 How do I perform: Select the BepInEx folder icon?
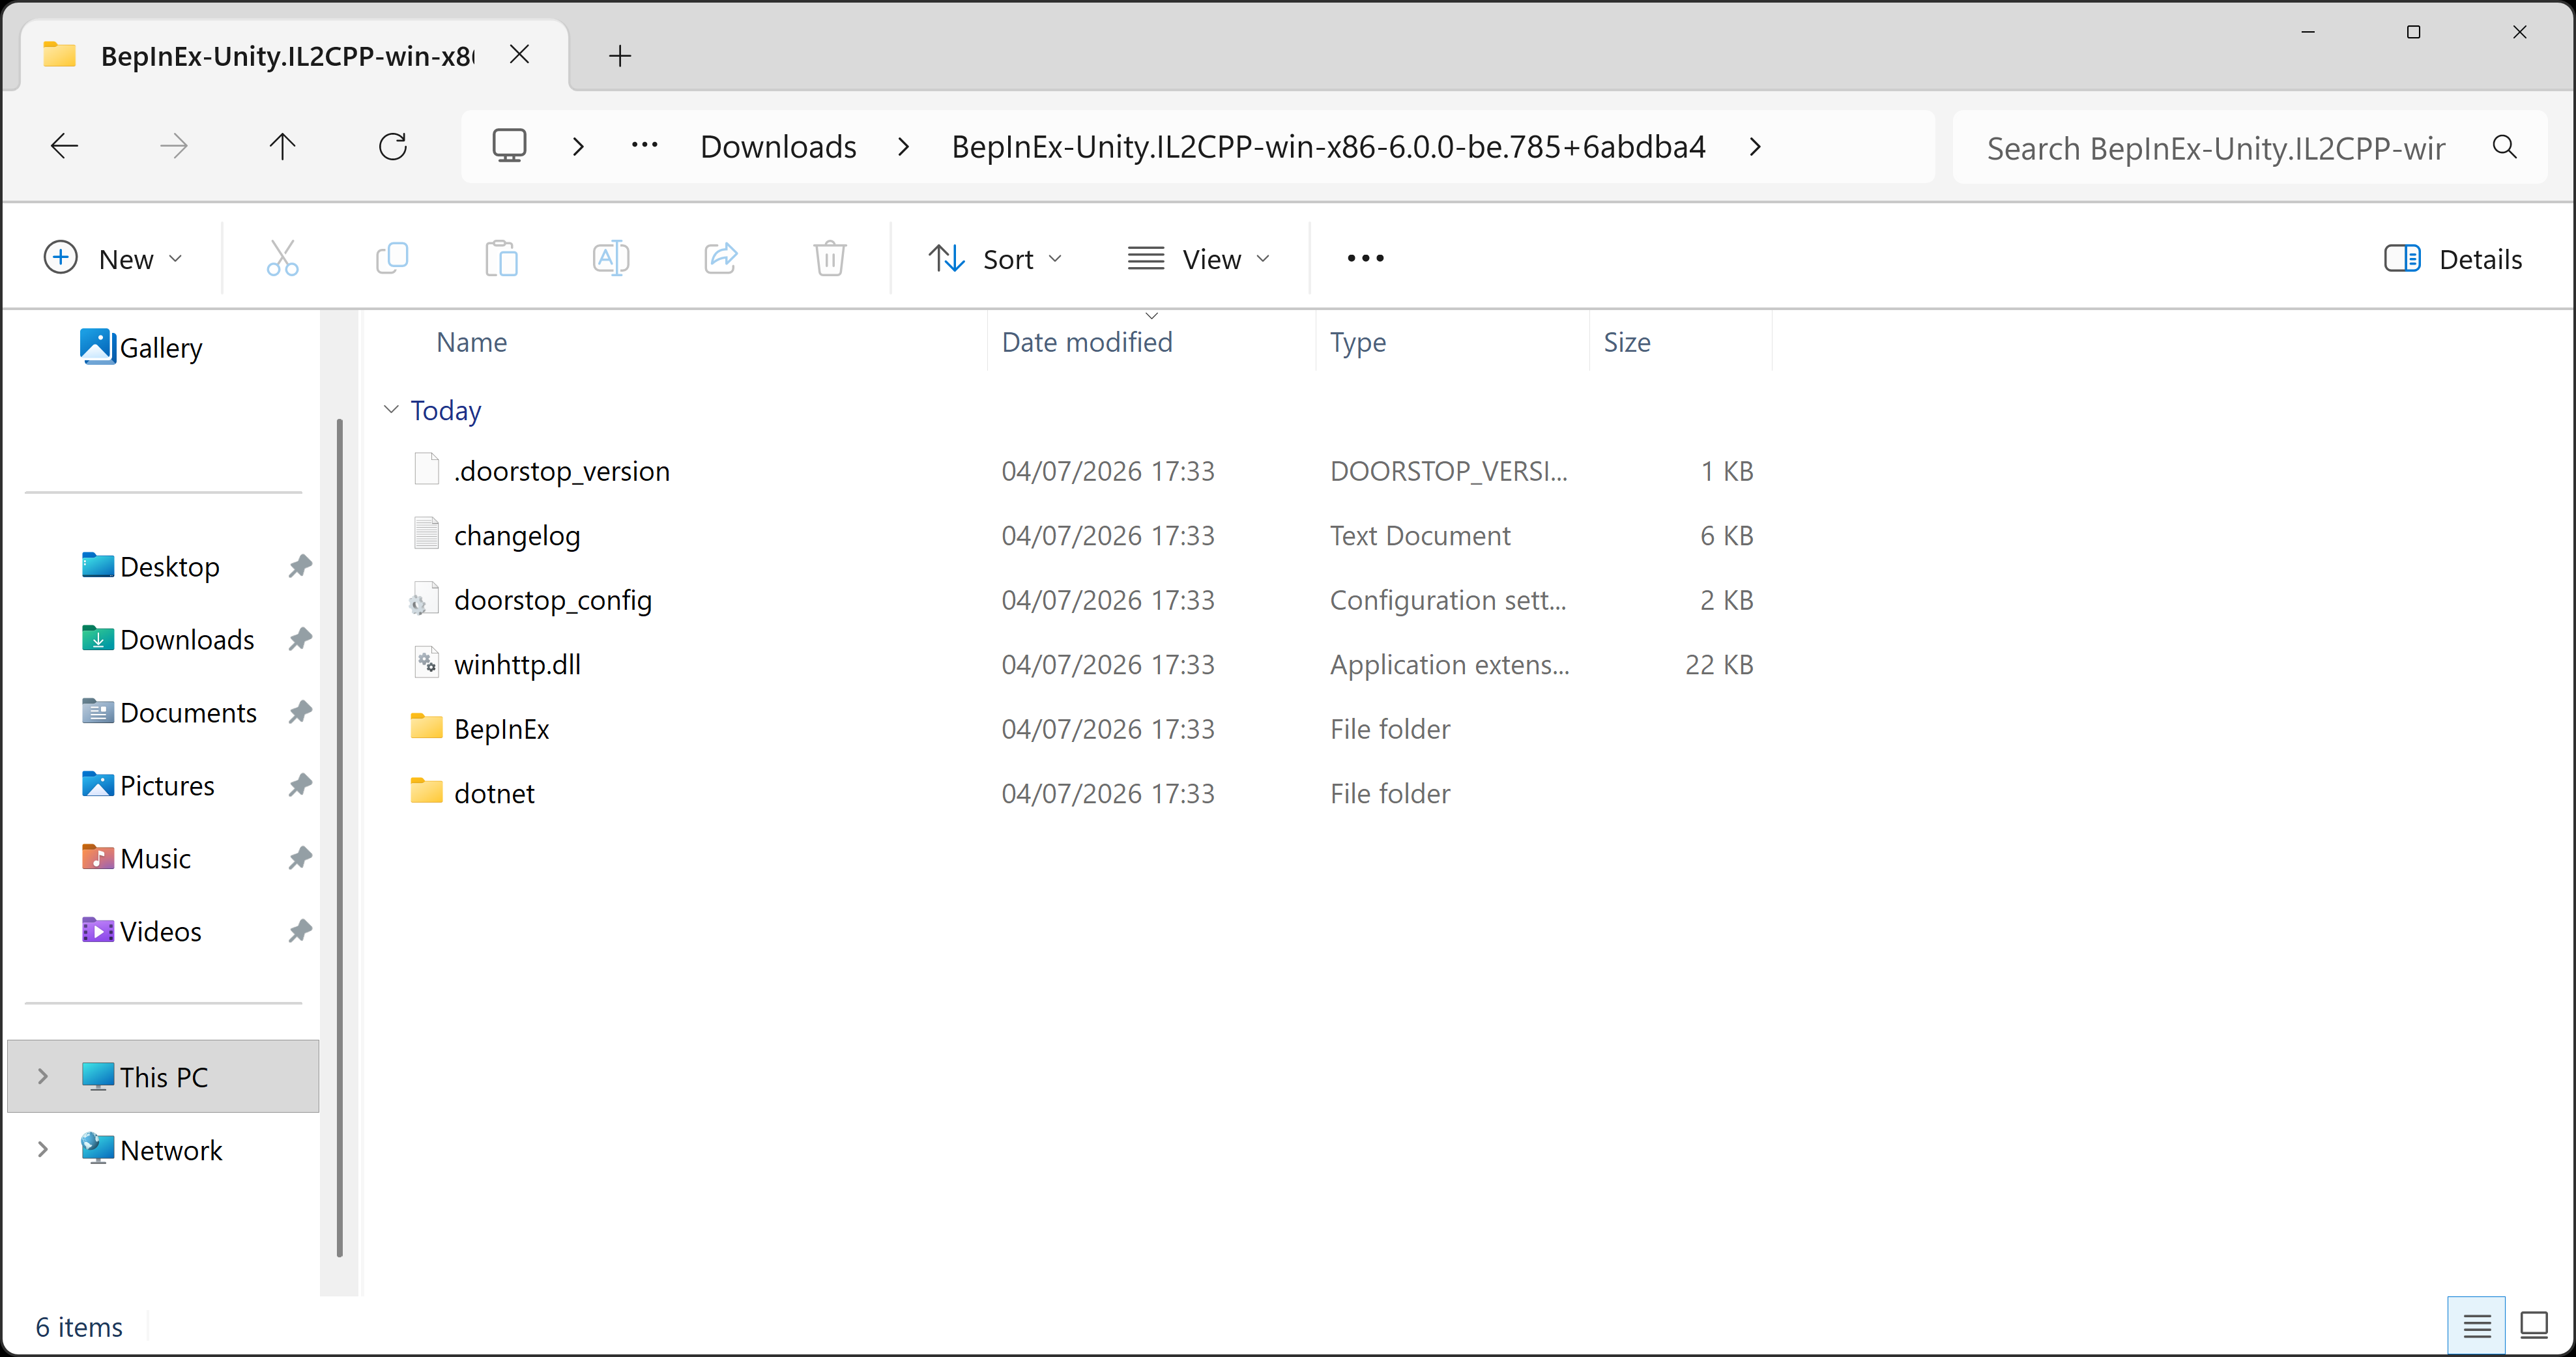[427, 727]
